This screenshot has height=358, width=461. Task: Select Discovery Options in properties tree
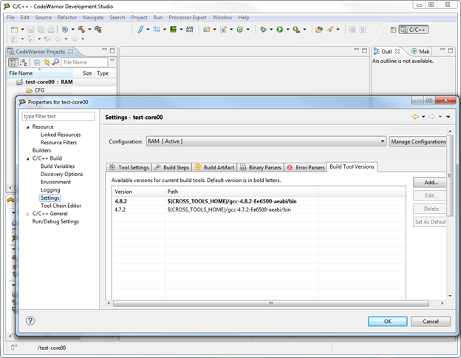click(62, 174)
